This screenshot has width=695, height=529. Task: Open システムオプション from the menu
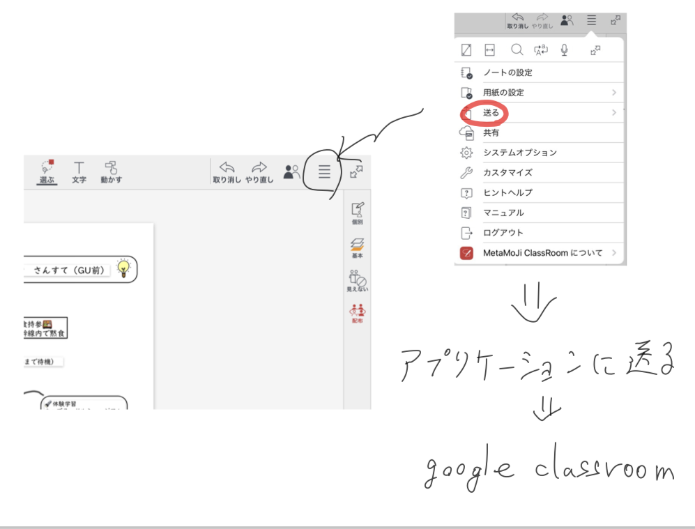pos(519,153)
